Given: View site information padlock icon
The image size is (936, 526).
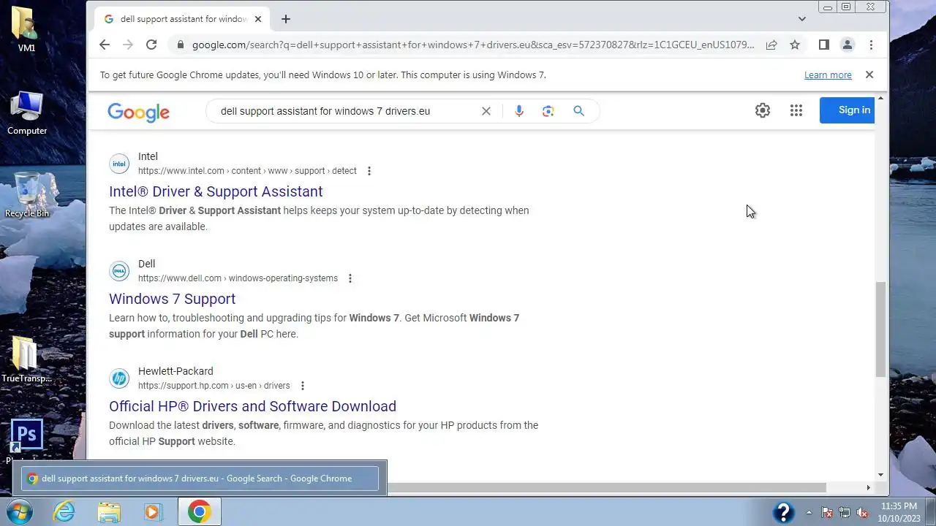Looking at the screenshot, I should [180, 45].
